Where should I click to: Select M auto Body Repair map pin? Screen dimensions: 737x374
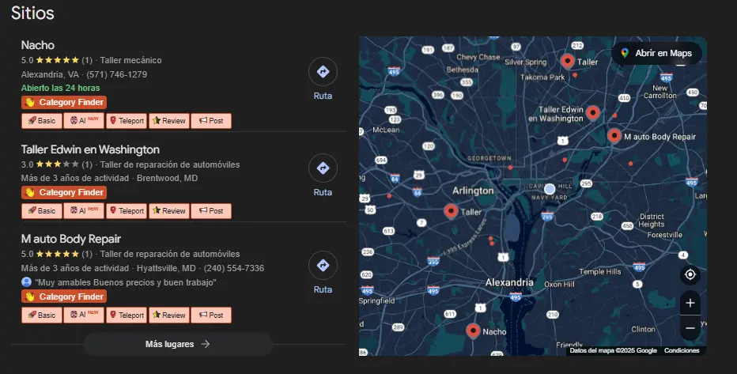tap(614, 135)
